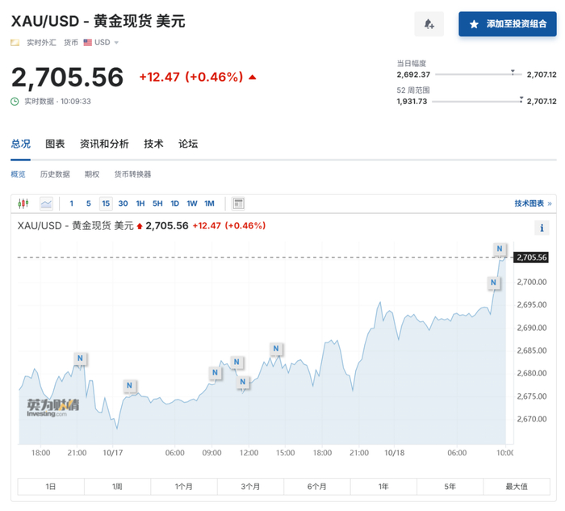Select the 1H chart interval
The width and height of the screenshot is (565, 511).
[x=140, y=203]
